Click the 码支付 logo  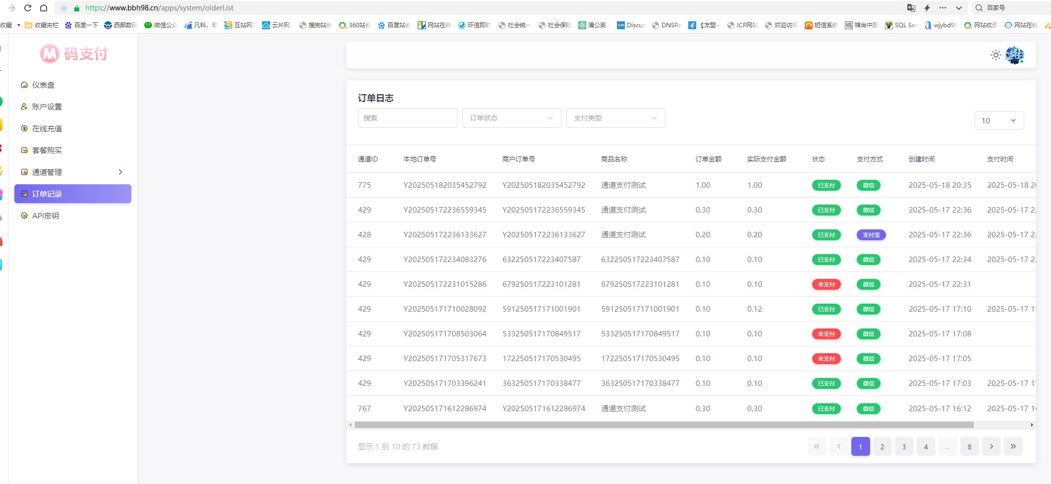coord(74,54)
